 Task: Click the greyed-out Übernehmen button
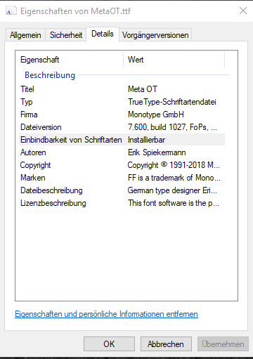click(x=223, y=344)
